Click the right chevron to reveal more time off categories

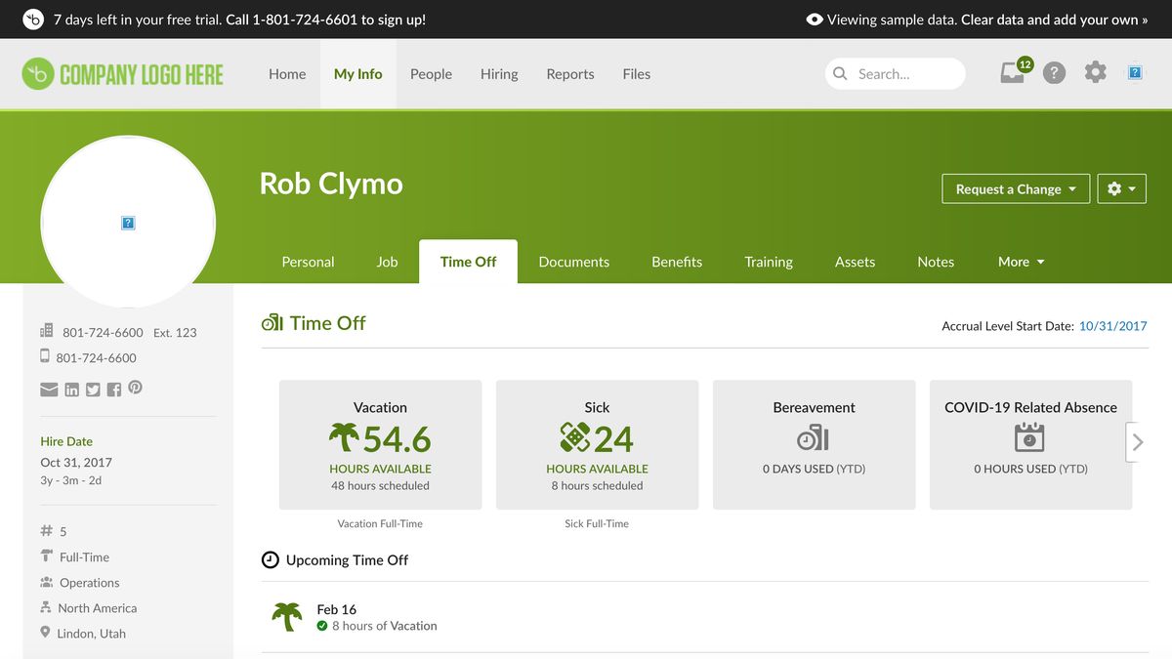[x=1136, y=441]
